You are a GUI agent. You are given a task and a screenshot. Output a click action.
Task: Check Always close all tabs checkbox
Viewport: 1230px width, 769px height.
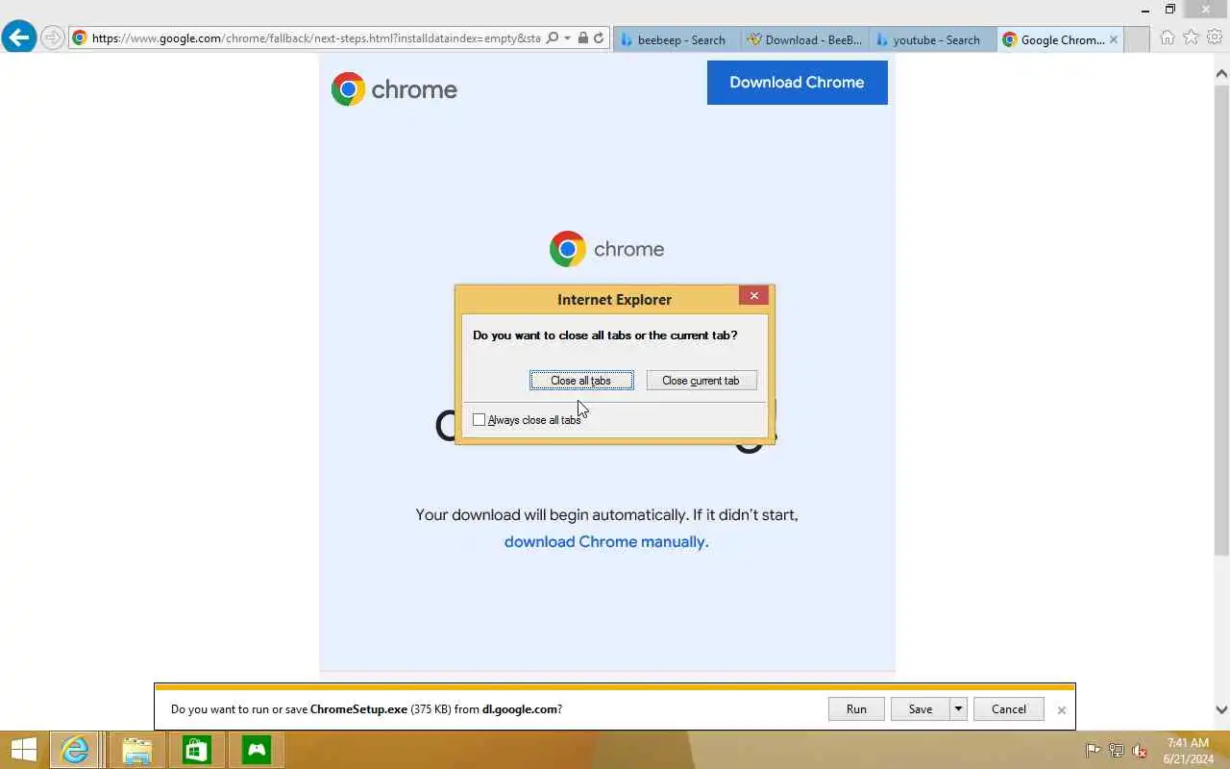coord(479,420)
